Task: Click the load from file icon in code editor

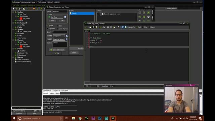Action: (x=90, y=27)
